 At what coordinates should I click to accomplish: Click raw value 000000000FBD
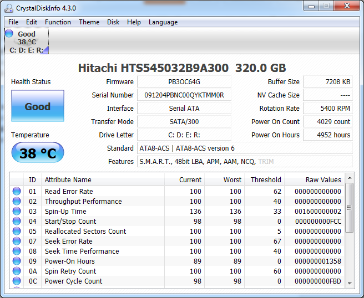coord(318,281)
